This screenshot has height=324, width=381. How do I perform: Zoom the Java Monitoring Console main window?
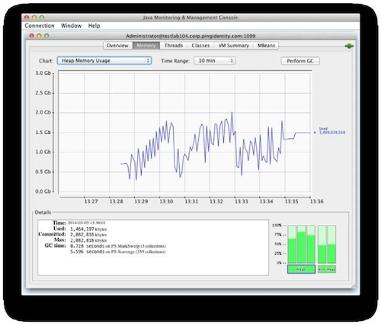point(42,18)
